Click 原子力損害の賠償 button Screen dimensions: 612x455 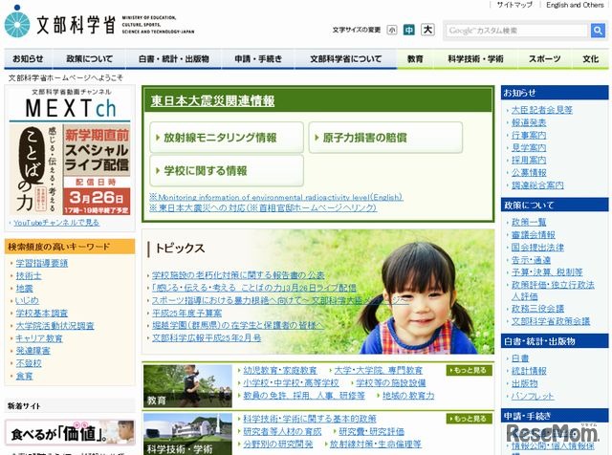pos(385,138)
